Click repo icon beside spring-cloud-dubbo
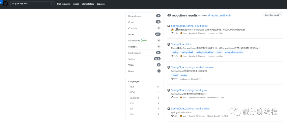This screenshot has height=124, width=287. coord(168,109)
